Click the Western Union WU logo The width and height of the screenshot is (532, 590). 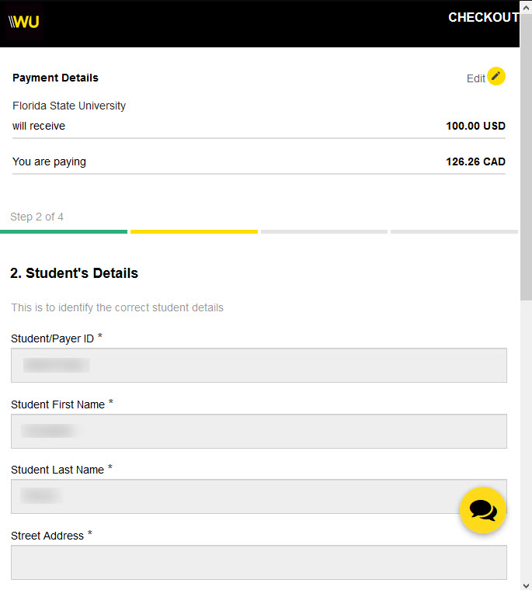click(24, 22)
